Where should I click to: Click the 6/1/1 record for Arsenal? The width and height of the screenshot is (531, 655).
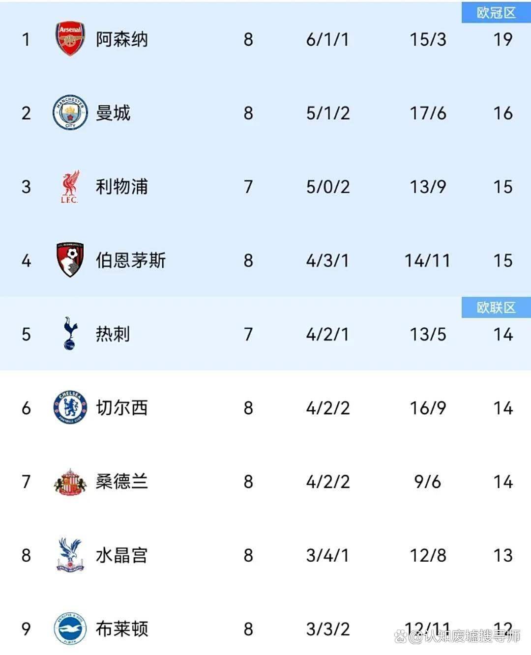pyautogui.click(x=327, y=39)
